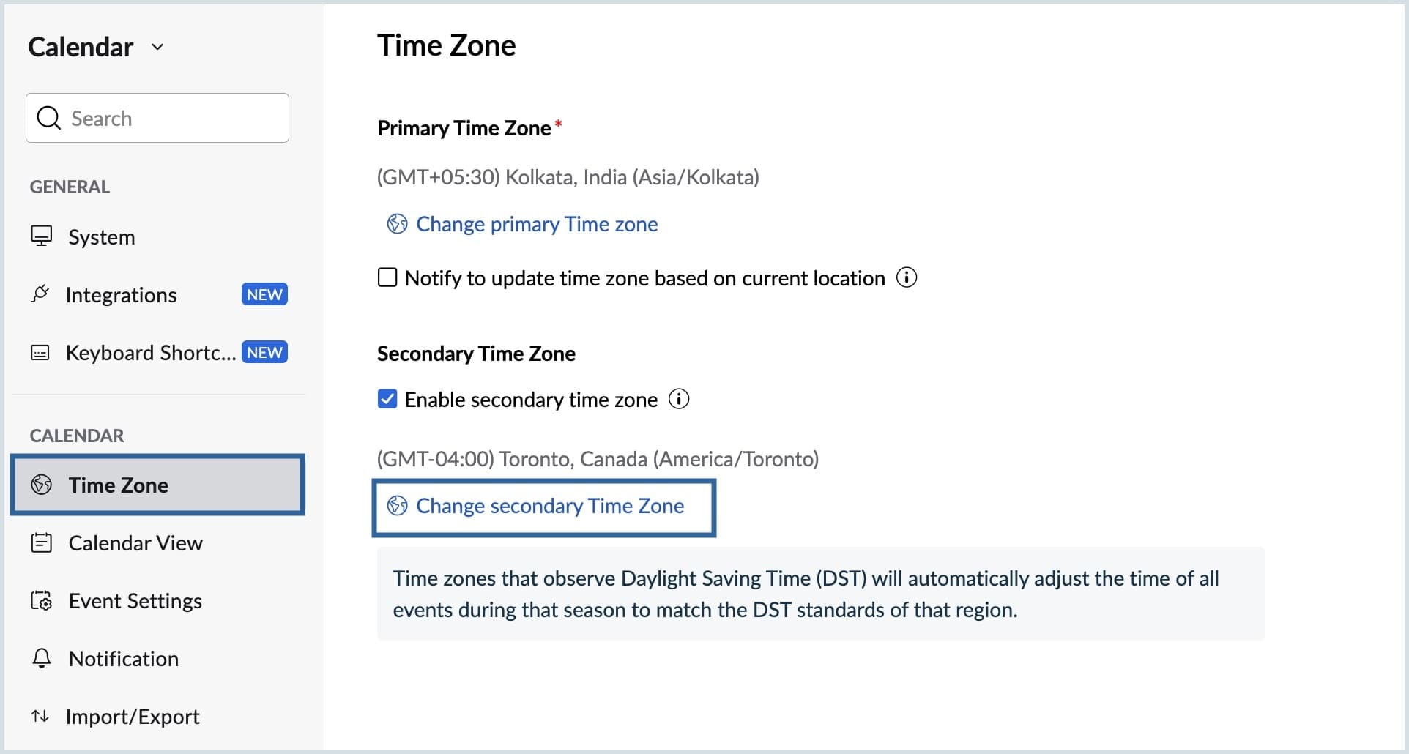Click the Integrations plug icon
Screen dimensions: 1409x754
(40, 294)
